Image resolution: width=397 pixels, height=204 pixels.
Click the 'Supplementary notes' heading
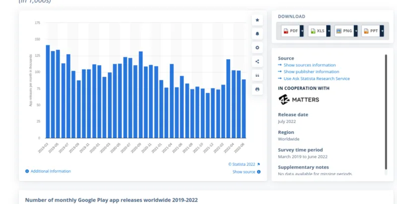point(303,167)
